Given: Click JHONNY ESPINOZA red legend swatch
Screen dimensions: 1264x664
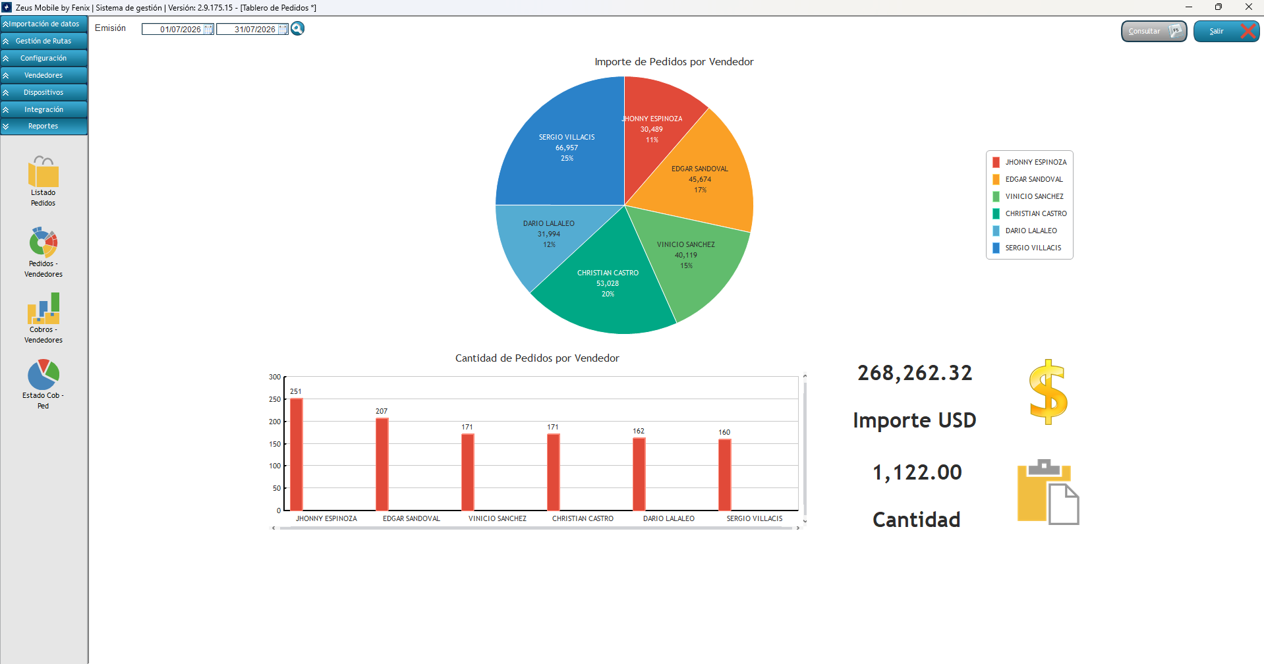Looking at the screenshot, I should (x=996, y=162).
